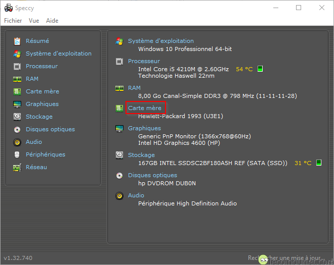Click RAM heading in summary panel
Viewport: 334px width, 265px height.
(134, 88)
